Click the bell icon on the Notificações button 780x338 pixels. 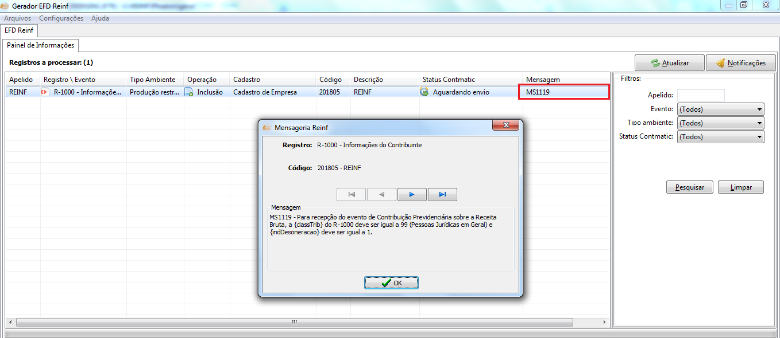point(720,63)
